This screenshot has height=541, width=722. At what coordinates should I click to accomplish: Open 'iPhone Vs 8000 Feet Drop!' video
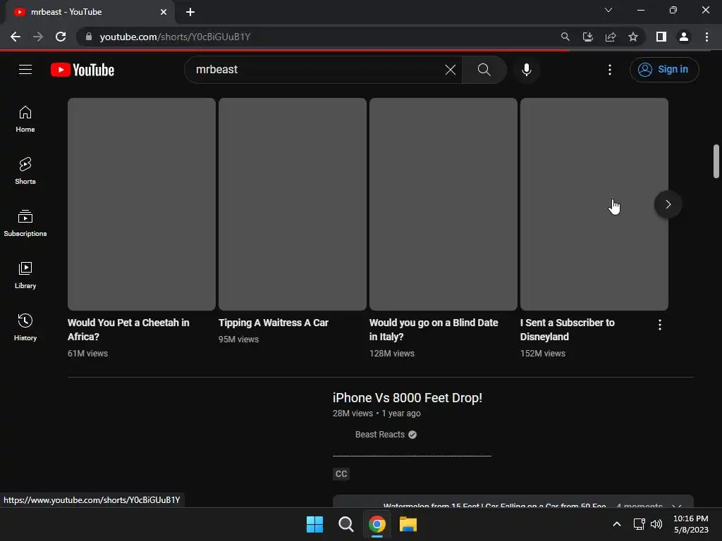click(x=408, y=397)
